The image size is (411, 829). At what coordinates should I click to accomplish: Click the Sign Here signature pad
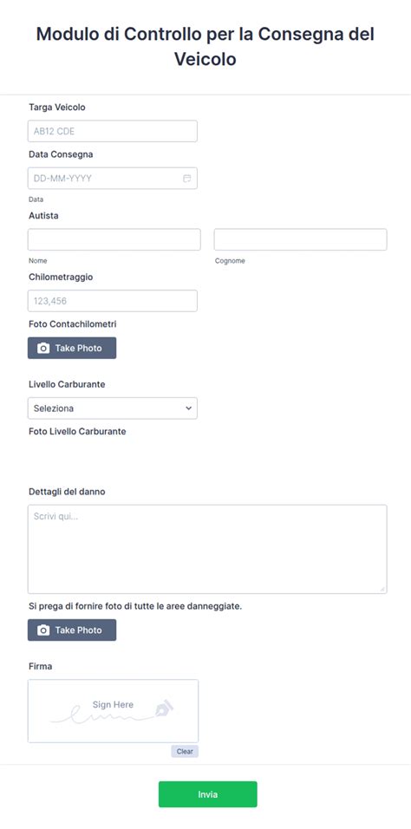(x=114, y=711)
